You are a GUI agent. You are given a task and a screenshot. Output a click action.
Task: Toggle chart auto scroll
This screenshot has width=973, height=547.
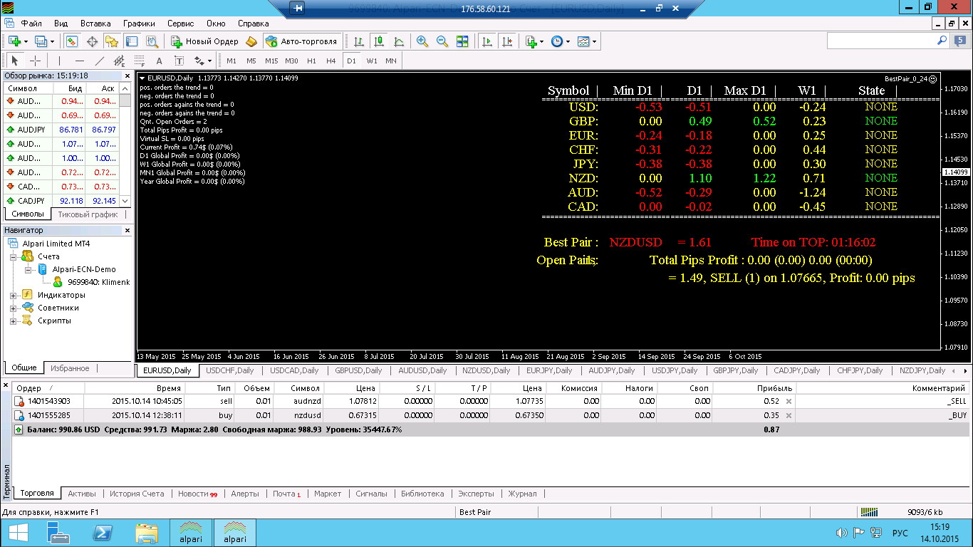[487, 42]
